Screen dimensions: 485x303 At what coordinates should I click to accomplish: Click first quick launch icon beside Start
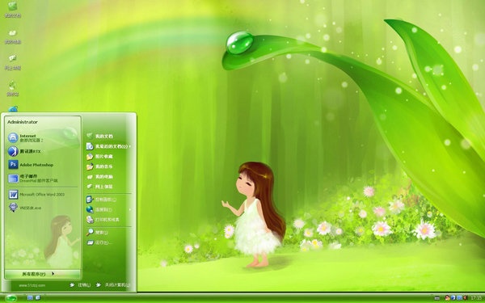(x=31, y=297)
